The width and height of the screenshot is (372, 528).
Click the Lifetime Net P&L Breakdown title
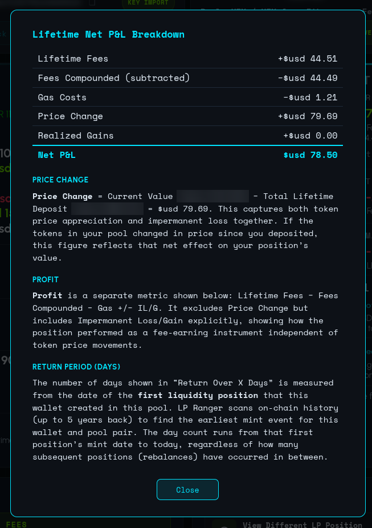click(108, 34)
